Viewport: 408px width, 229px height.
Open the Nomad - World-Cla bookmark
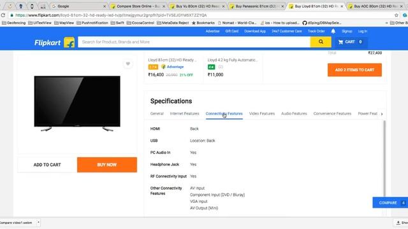point(237,23)
